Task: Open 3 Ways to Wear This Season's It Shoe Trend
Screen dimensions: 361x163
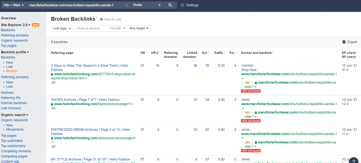Action: pos(90,67)
